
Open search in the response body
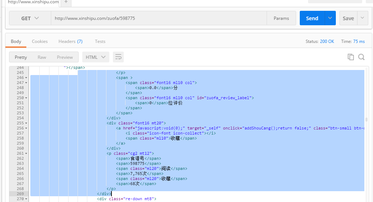[361, 57]
